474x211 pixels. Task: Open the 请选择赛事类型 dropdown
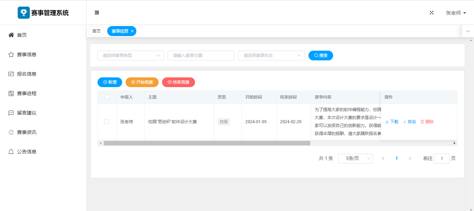[130, 56]
